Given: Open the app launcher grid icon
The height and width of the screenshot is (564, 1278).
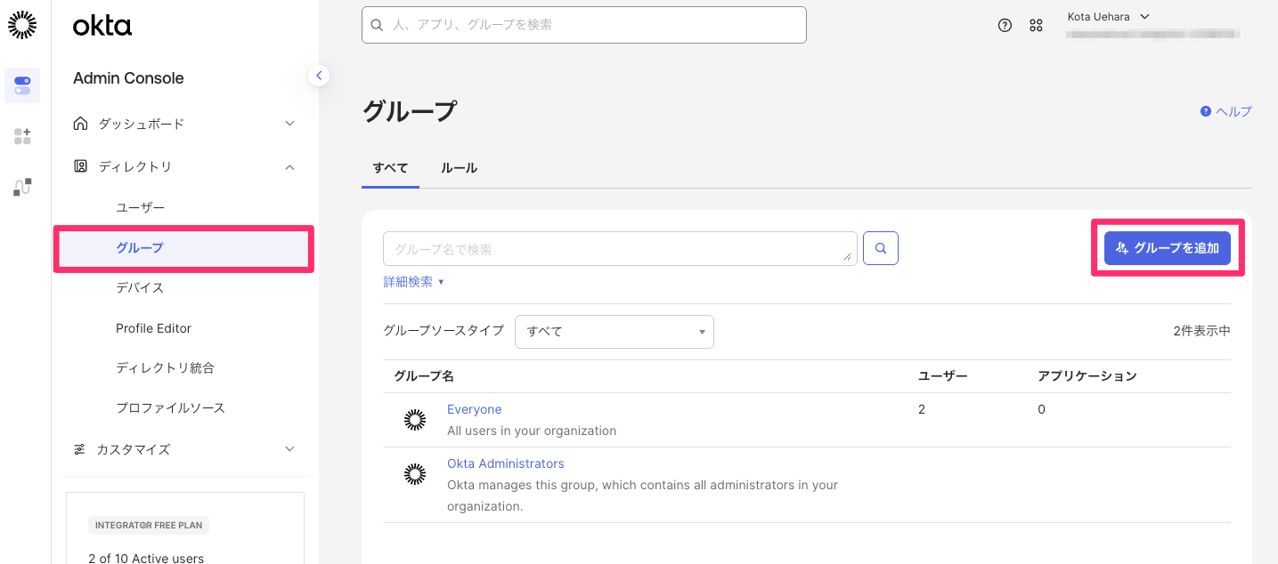Looking at the screenshot, I should tap(1036, 26).
